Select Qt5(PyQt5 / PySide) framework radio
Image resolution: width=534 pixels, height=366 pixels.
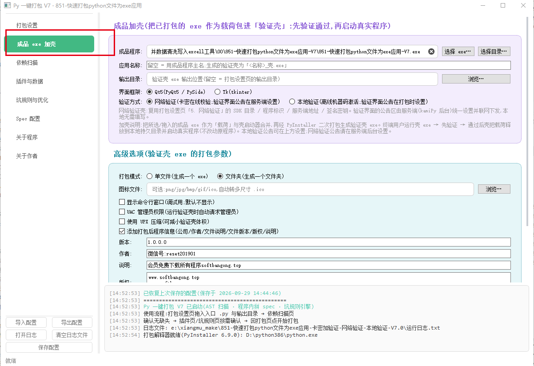pos(175,92)
